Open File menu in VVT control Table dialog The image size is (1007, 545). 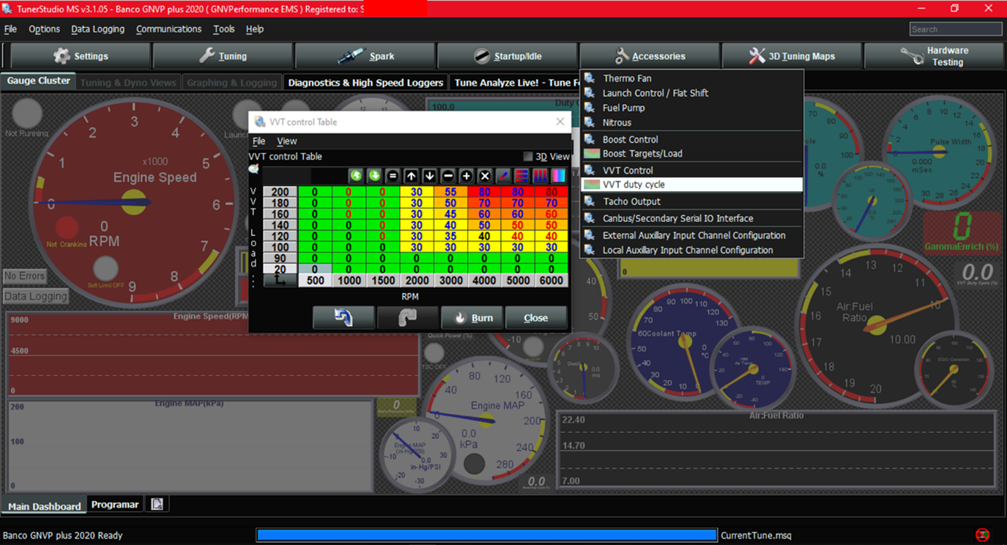(259, 141)
